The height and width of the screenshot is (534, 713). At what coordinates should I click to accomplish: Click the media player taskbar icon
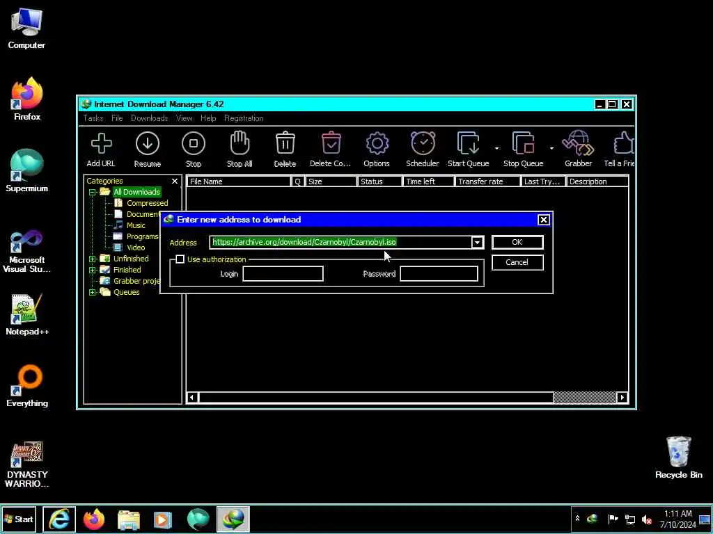click(163, 519)
